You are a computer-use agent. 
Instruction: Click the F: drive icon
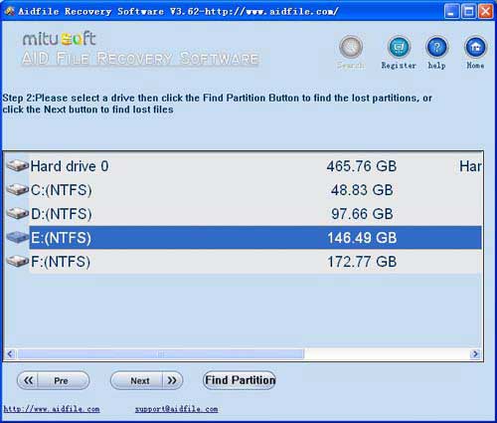tap(18, 261)
